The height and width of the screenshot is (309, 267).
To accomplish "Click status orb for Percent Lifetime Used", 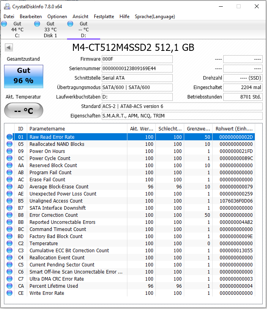I will pos(9,286).
